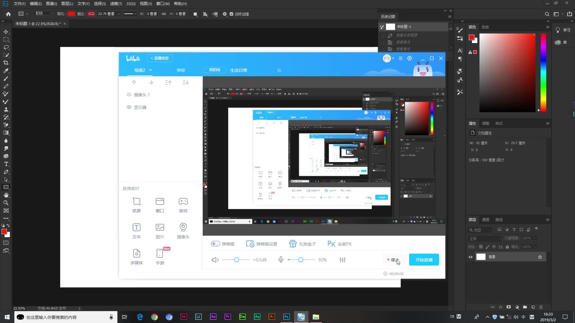Open the 形状 shape mode dropdown
Viewport: 575px width, 323px height.
[44, 13]
